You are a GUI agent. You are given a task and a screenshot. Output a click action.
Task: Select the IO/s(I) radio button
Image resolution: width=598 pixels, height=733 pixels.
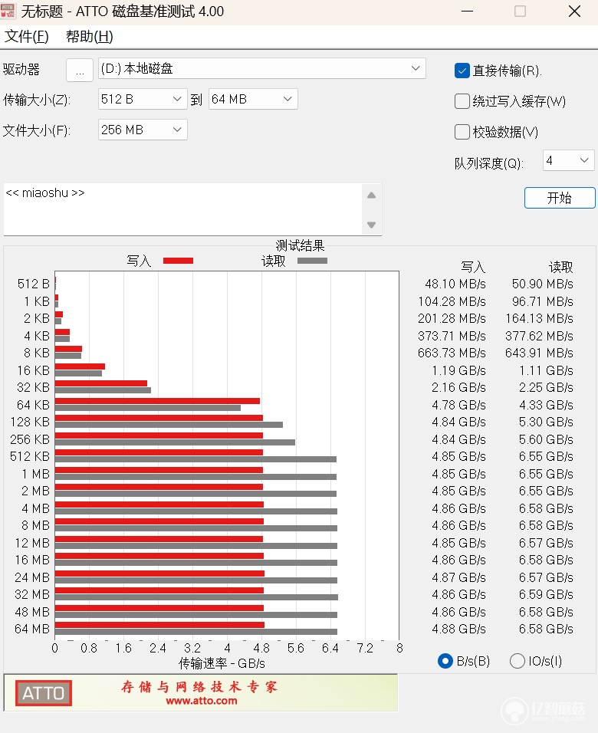click(x=517, y=661)
